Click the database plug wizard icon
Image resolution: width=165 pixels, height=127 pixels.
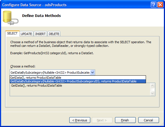coord(11,18)
